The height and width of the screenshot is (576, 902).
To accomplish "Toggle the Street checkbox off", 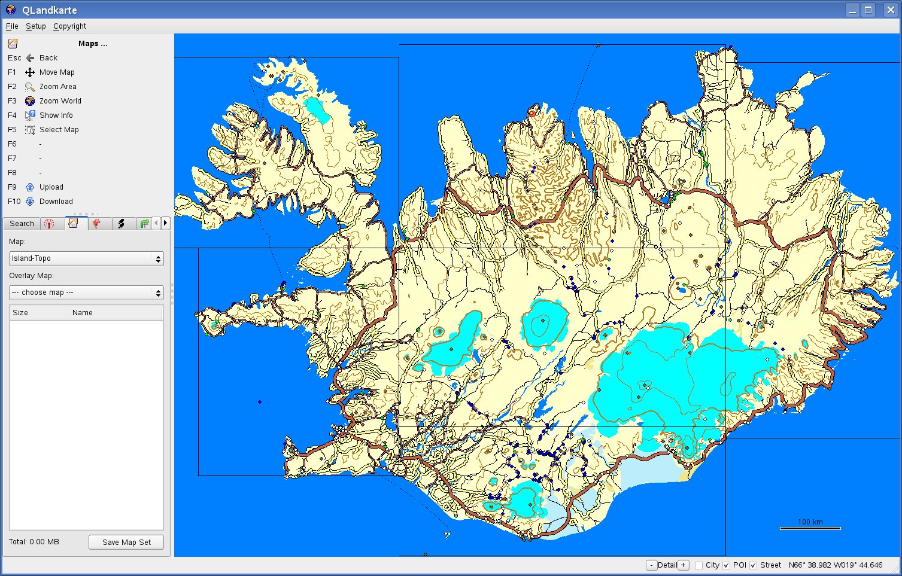I will 753,565.
